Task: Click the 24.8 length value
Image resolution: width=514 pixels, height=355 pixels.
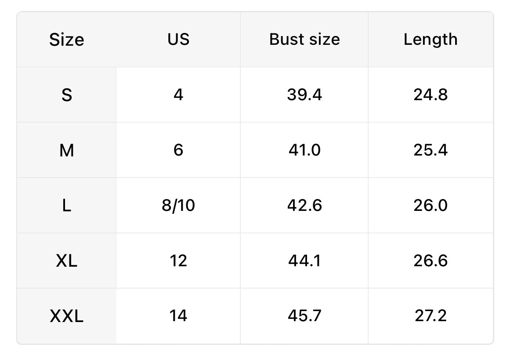Action: [431, 94]
